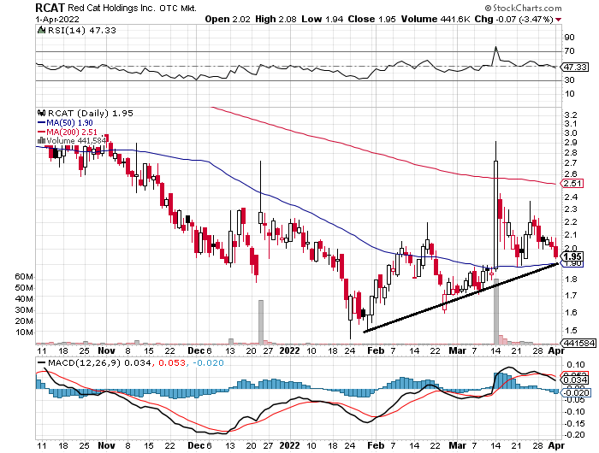Viewport: 599px width, 453px height.
Task: Click the High 2.08 value
Action: point(276,19)
